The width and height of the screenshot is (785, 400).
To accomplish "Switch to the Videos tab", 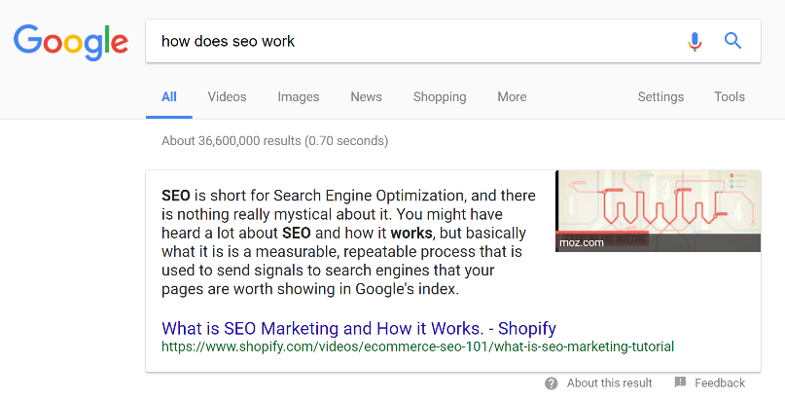I will (x=227, y=96).
